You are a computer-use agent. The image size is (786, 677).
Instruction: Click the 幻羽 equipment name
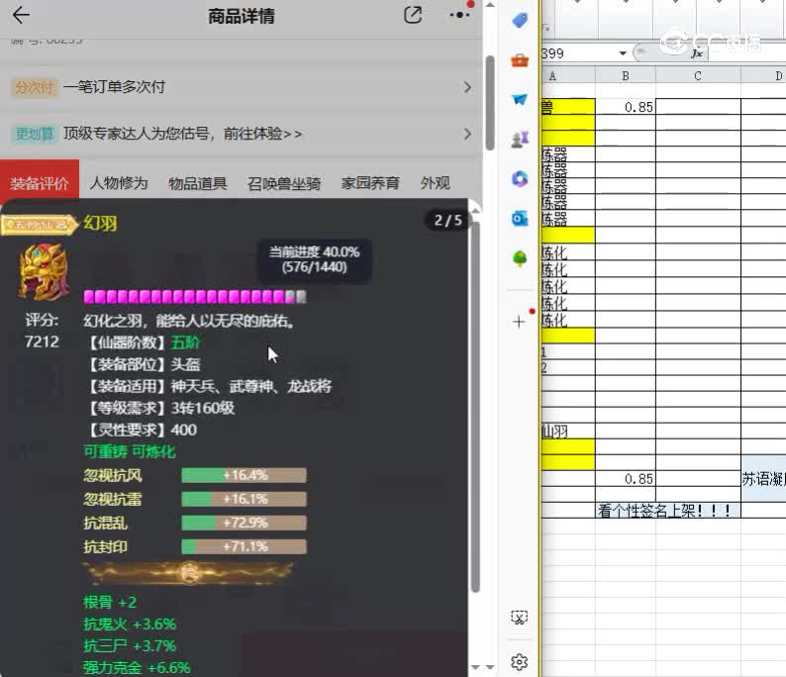coord(100,223)
